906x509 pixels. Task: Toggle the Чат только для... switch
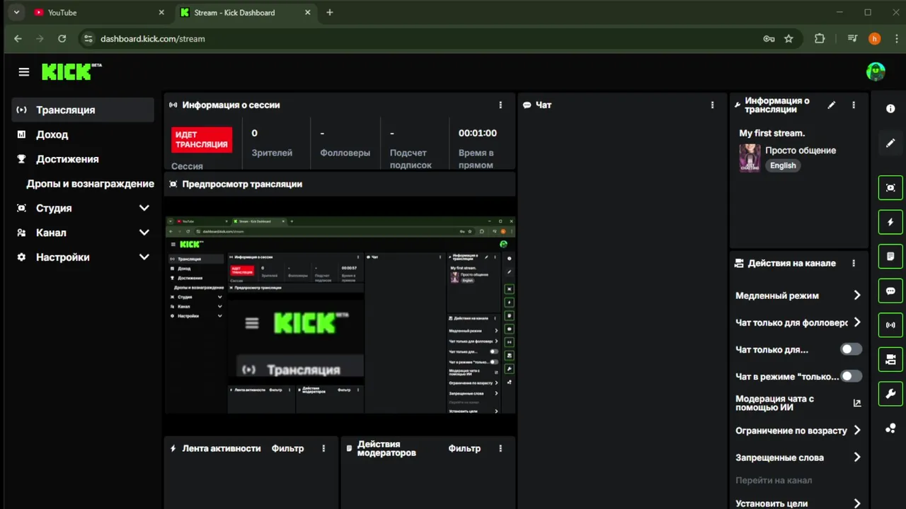tap(851, 349)
